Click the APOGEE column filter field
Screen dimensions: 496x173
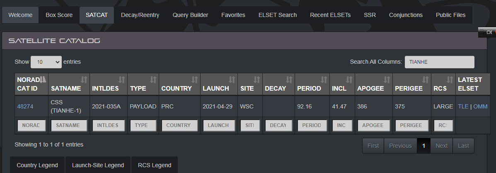pyautogui.click(x=374, y=125)
